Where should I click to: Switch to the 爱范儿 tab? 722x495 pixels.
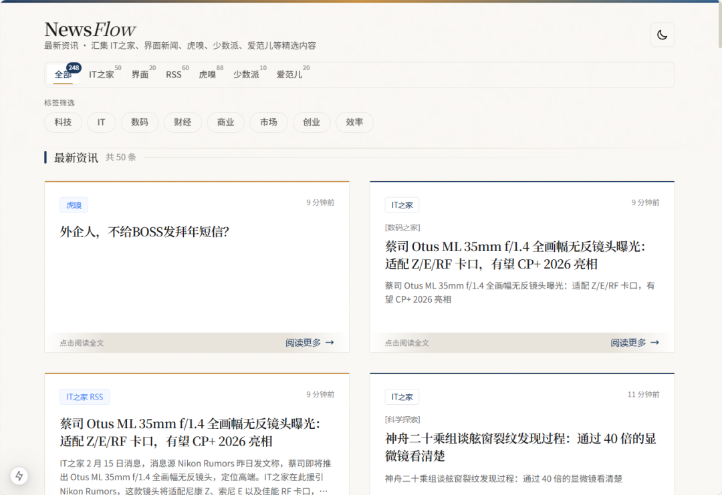coord(288,75)
